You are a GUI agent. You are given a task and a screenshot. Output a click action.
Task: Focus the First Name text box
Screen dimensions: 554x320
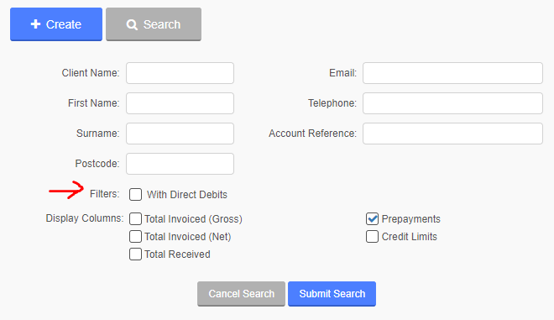click(180, 103)
